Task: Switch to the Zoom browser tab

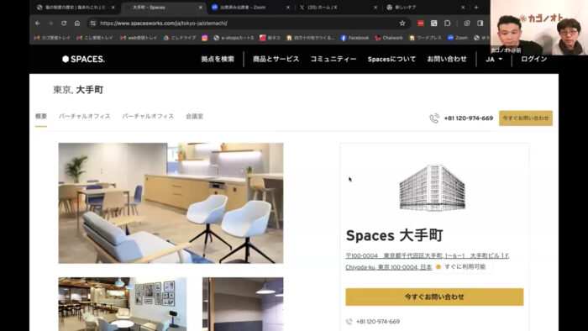Action: [x=250, y=7]
